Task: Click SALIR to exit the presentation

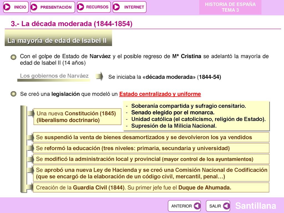Action: point(218,206)
